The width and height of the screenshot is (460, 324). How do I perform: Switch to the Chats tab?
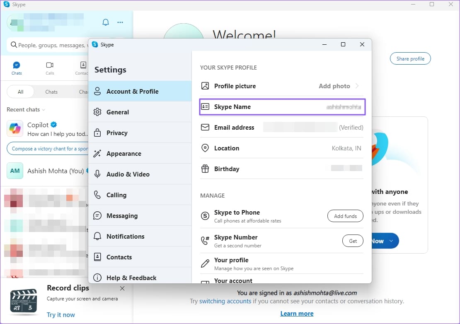(x=17, y=68)
